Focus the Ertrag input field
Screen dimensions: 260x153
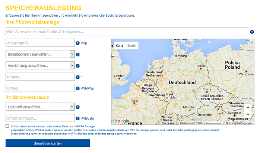pos(40,88)
